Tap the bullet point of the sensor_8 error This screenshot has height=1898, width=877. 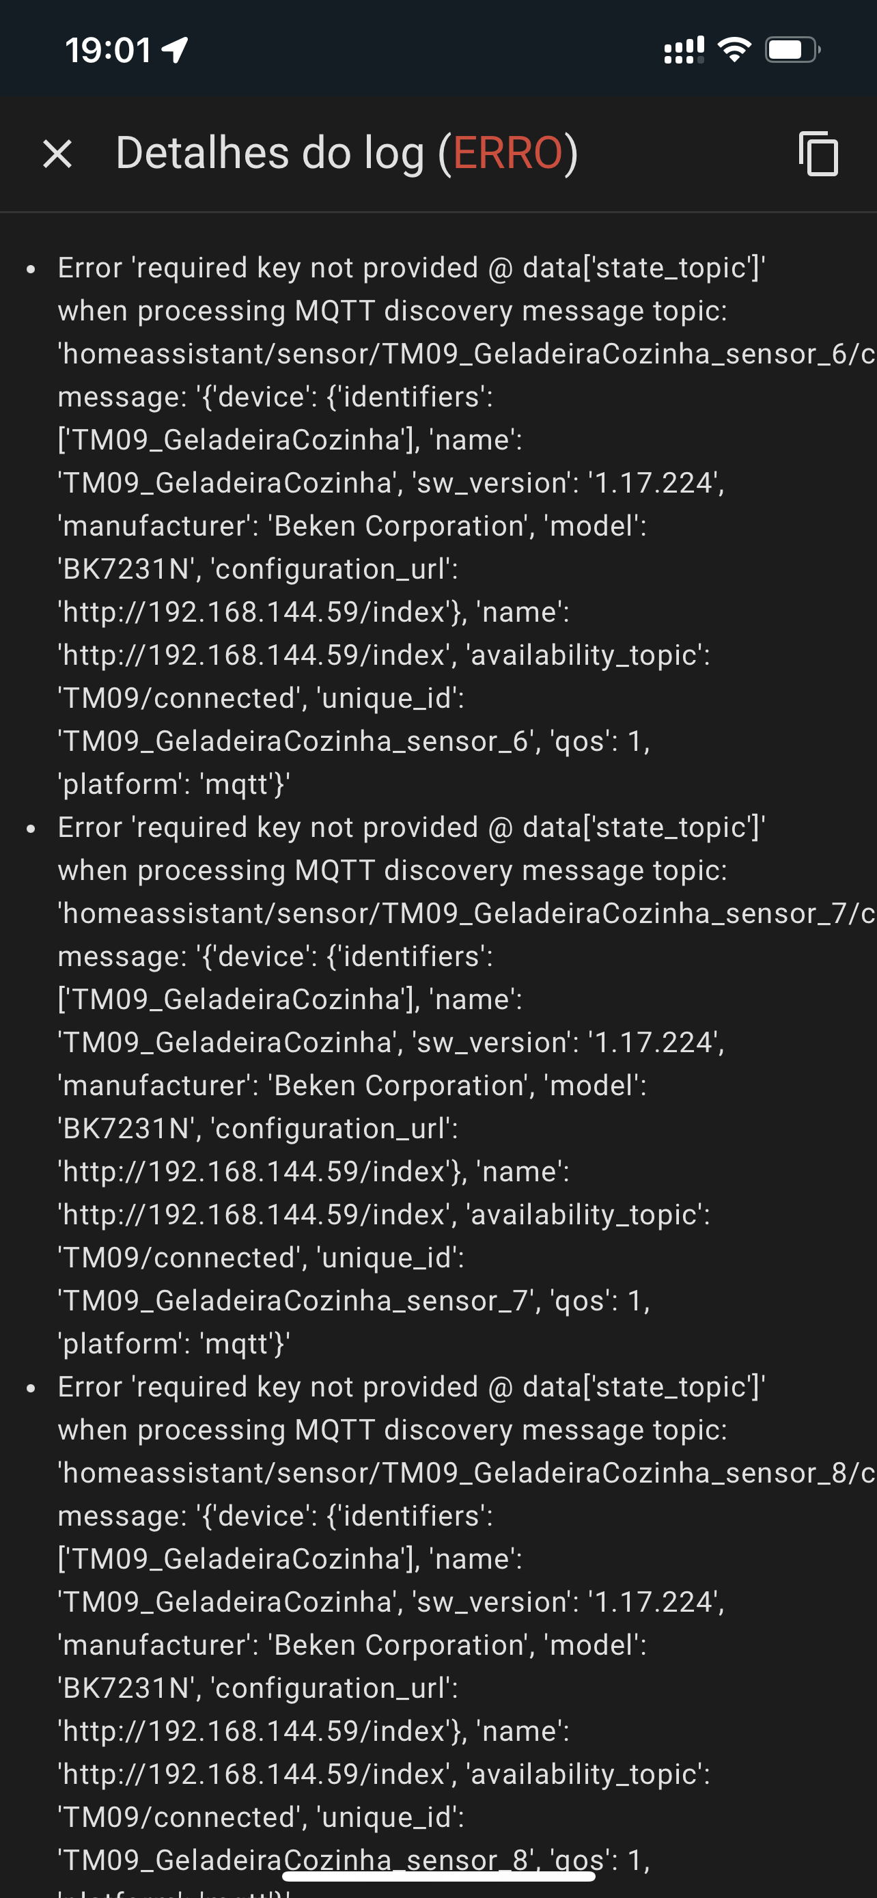pyautogui.click(x=31, y=1388)
